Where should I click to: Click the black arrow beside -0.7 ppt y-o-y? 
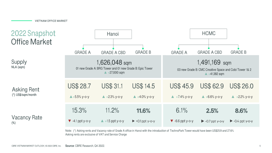pyautogui.click(x=203, y=121)
